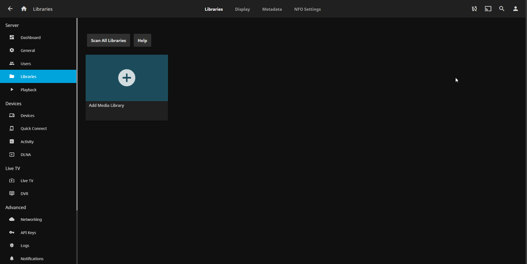Select DLNA in the sidebar
Viewport: 527px width, 264px height.
coord(38,154)
